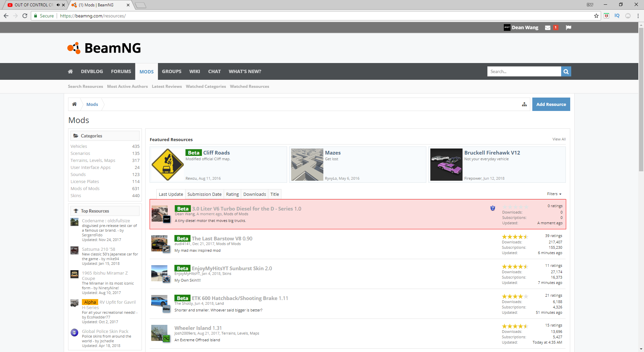The height and width of the screenshot is (352, 644).
Task: Mute the YouTube tab audio icon
Action: point(58,5)
